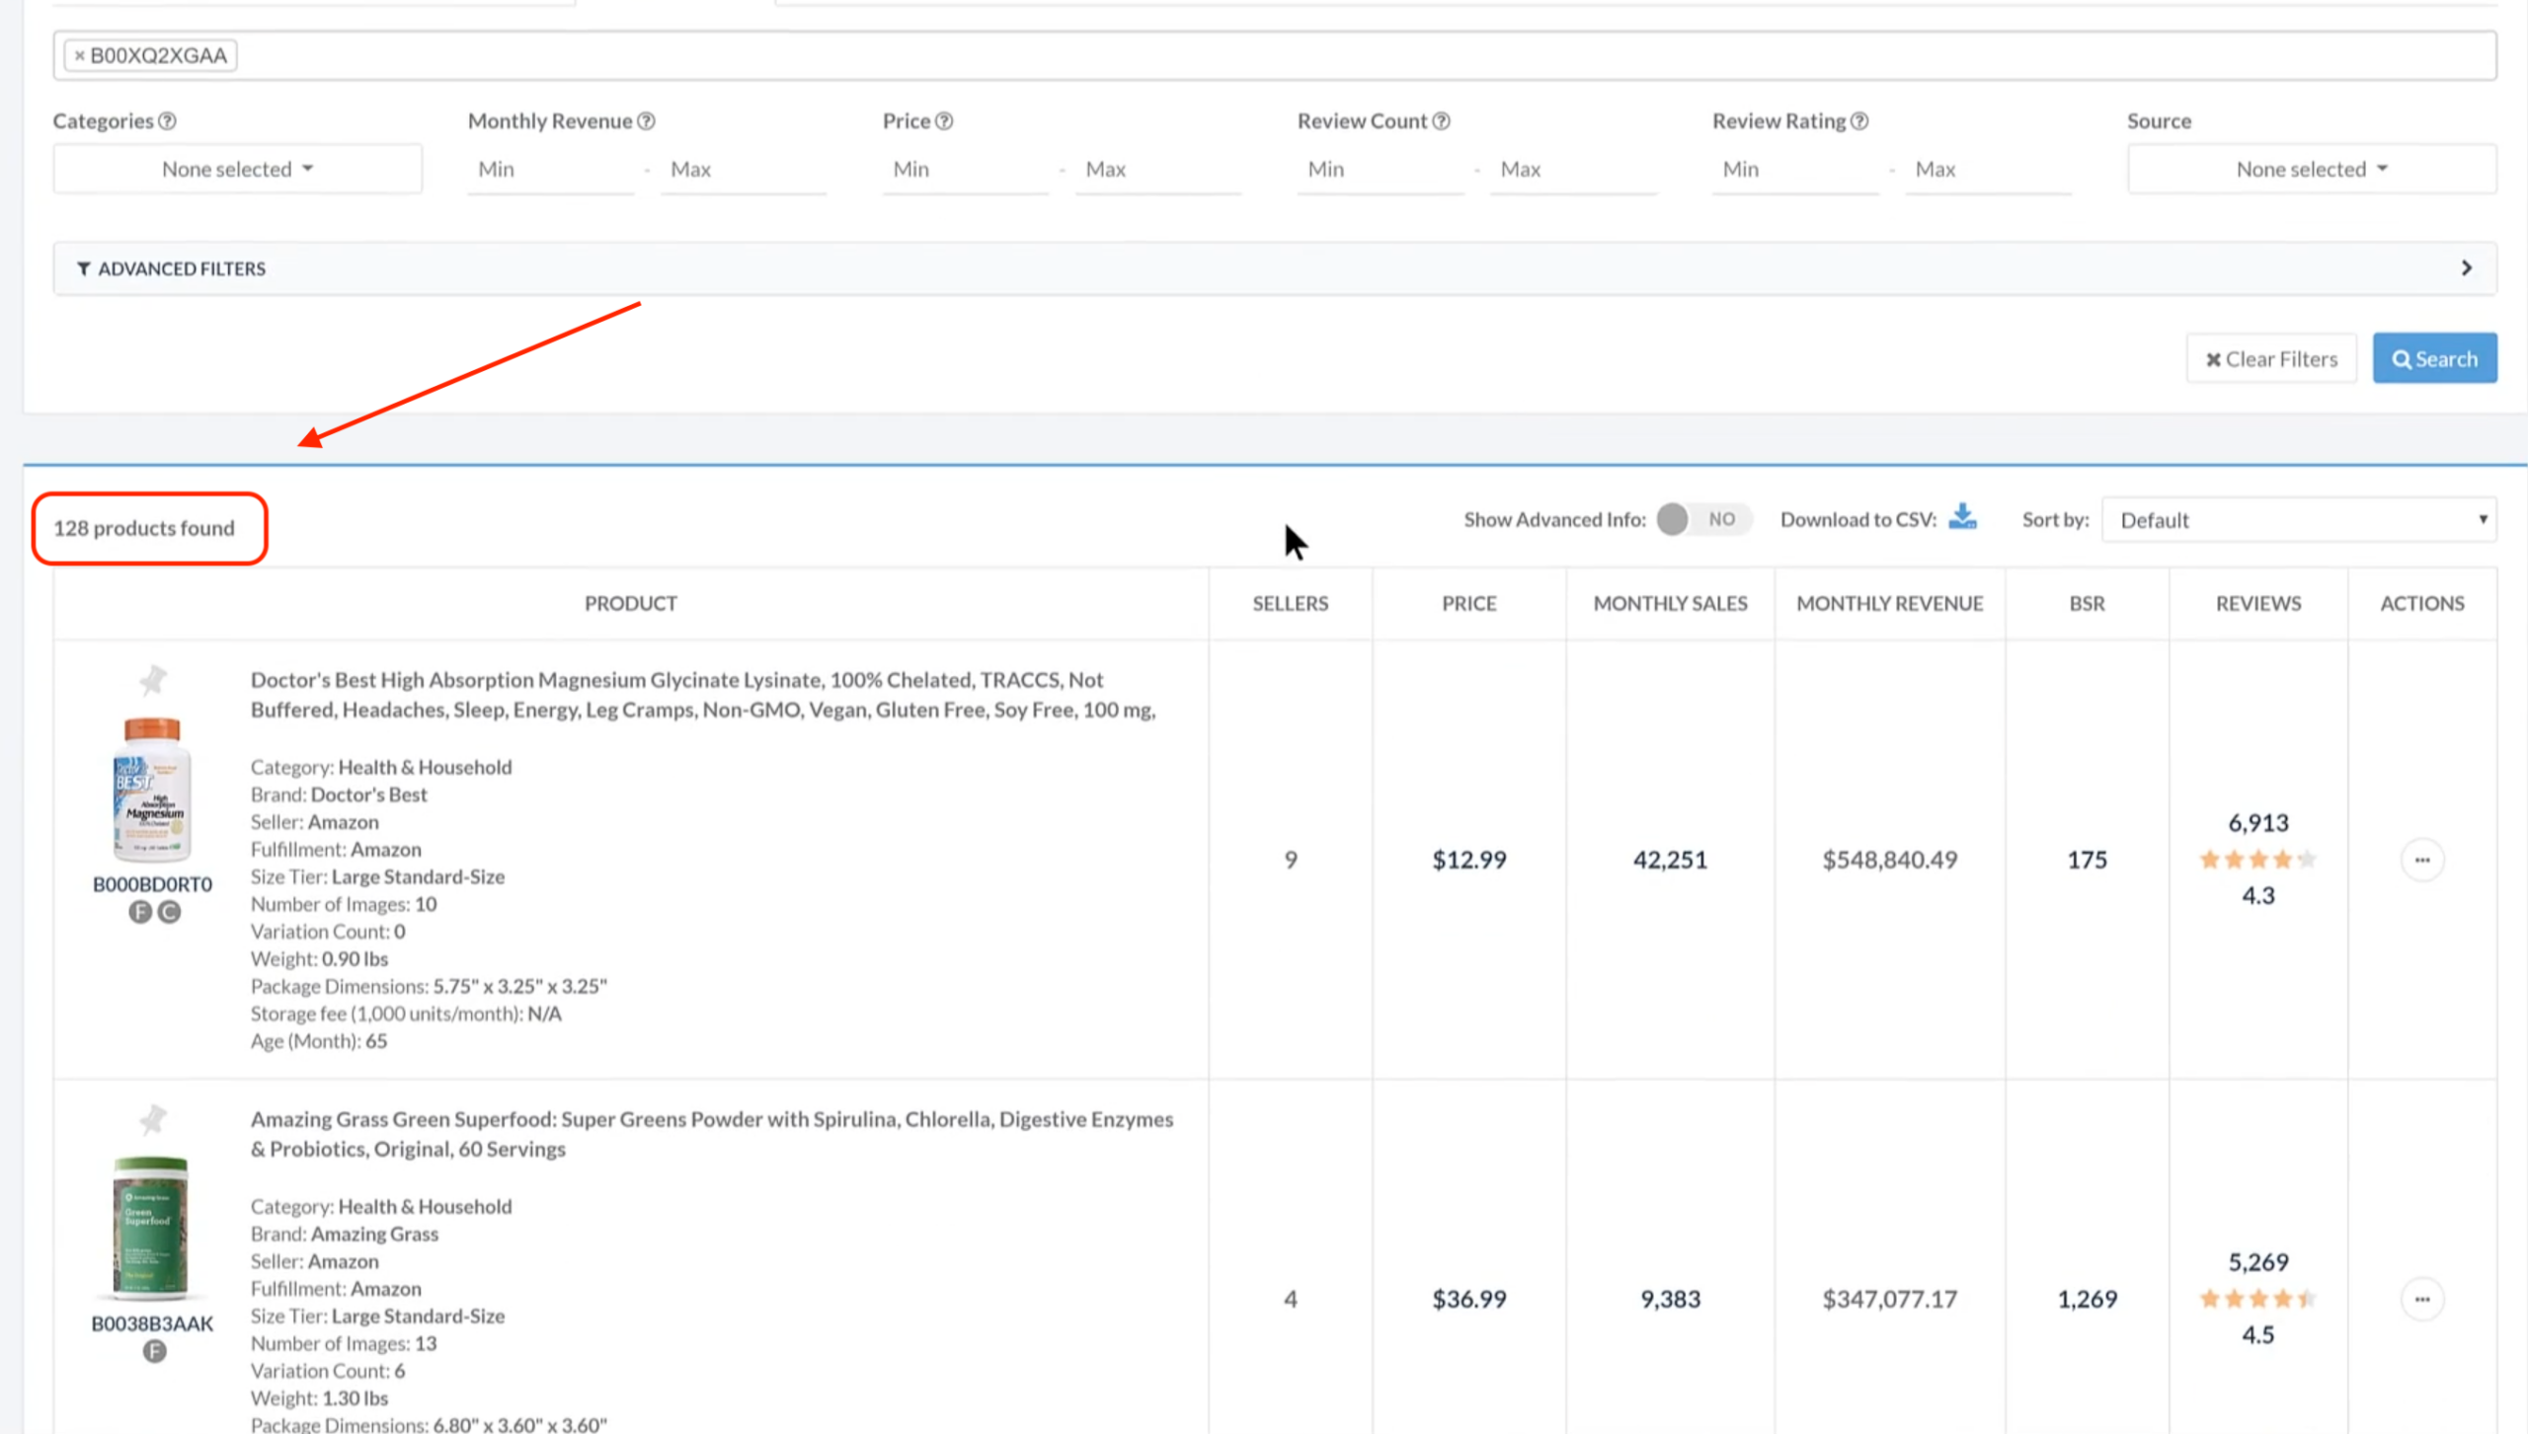2528x1434 pixels.
Task: Open the Sort by Default dropdown
Action: tap(2299, 520)
